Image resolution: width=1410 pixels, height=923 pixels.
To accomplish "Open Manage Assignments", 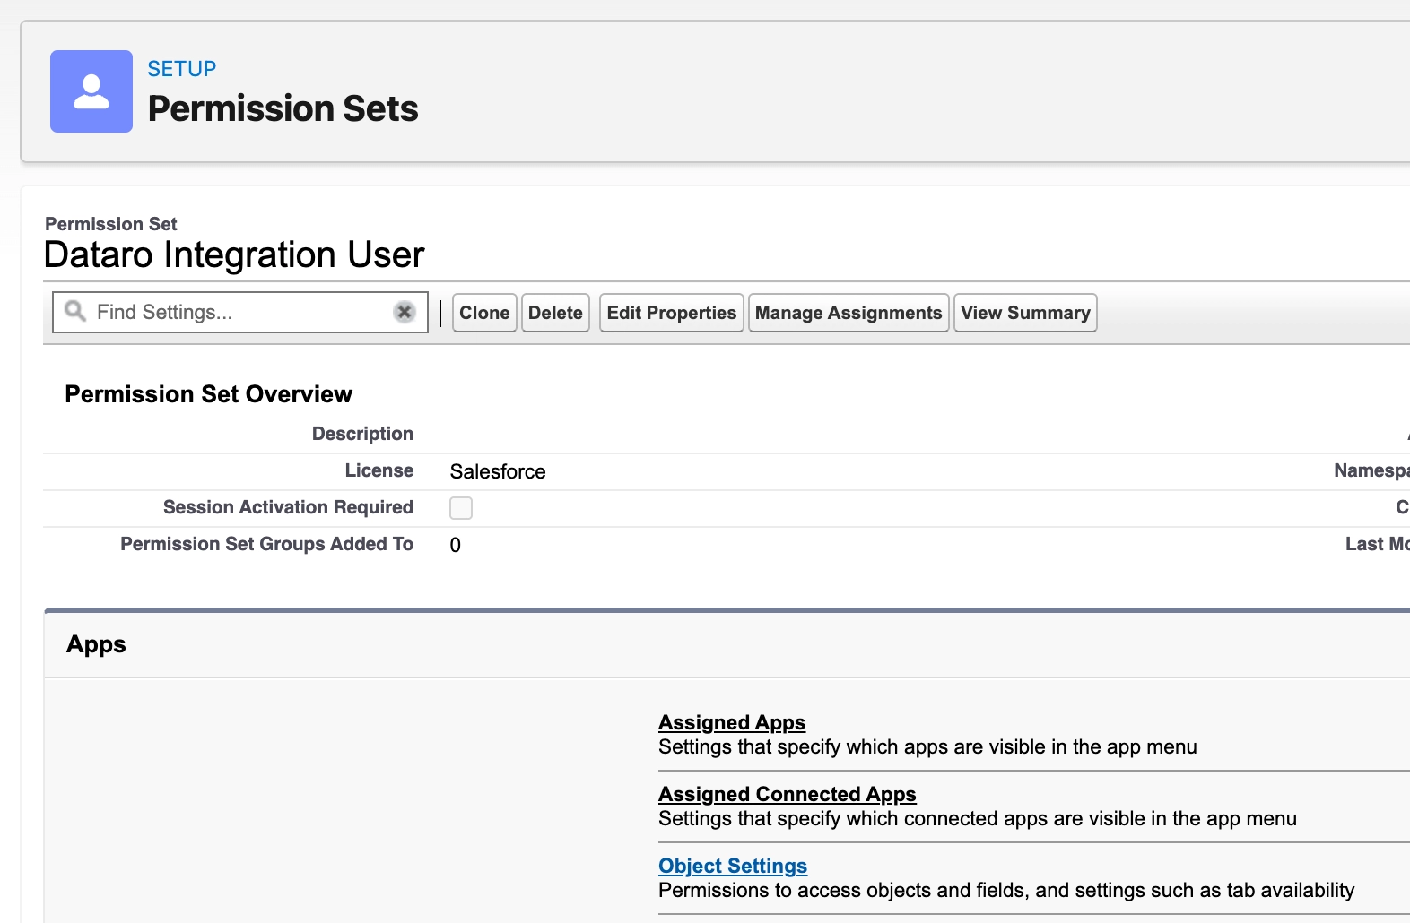I will (849, 313).
